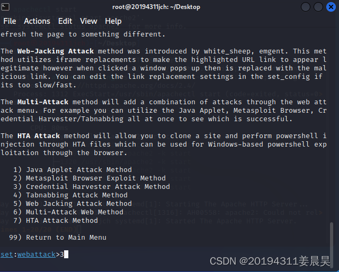Open the View menu
Screen dimensions: 339x272
tap(88, 21)
